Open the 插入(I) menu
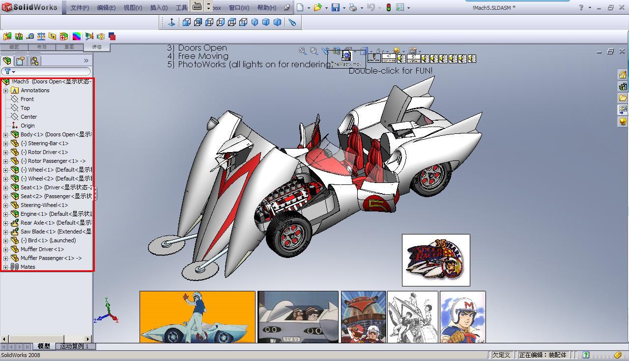629x361 pixels. (159, 8)
